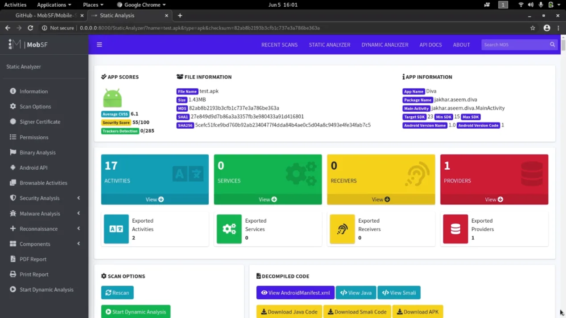The height and width of the screenshot is (318, 566).
Task: Open the RECENT SCANS menu item
Action: (279, 45)
